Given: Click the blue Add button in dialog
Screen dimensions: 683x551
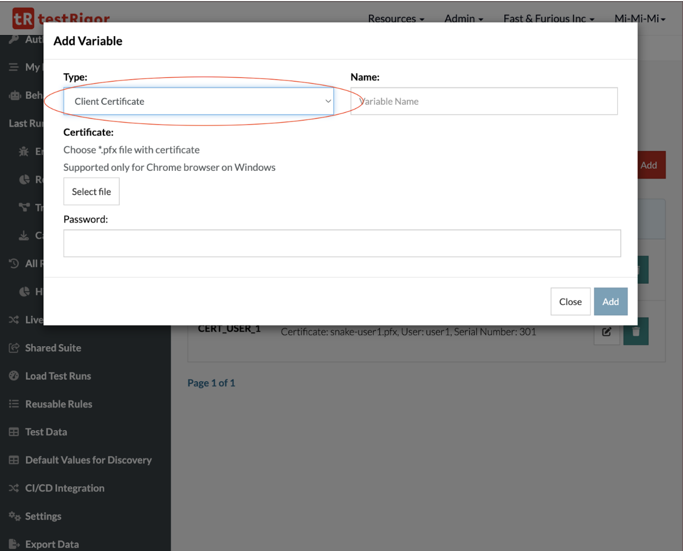Looking at the screenshot, I should [x=610, y=302].
